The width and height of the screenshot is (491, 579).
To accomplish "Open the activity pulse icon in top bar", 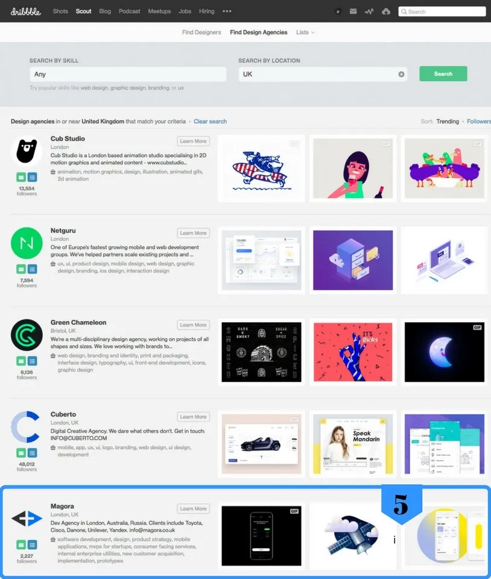I will [x=369, y=11].
